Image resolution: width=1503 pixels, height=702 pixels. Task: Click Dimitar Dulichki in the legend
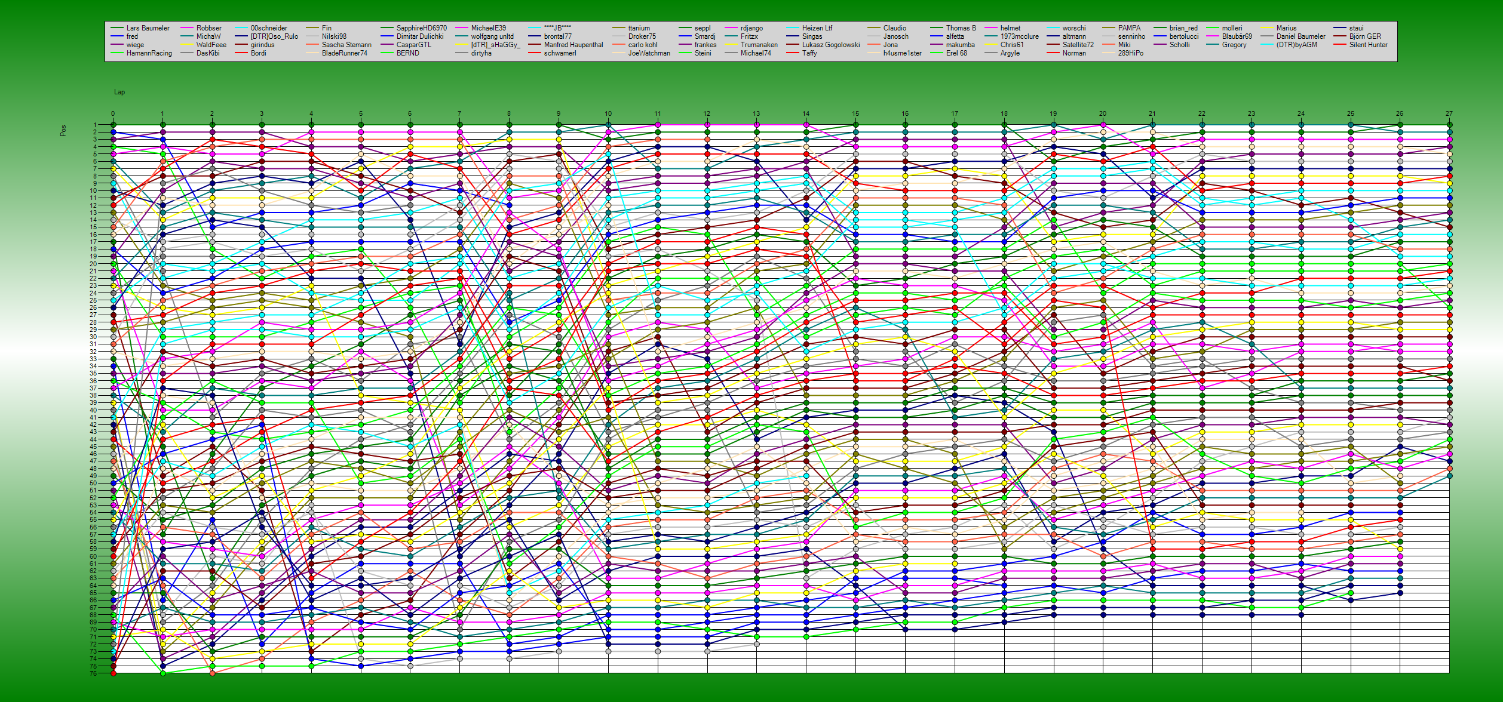420,36
